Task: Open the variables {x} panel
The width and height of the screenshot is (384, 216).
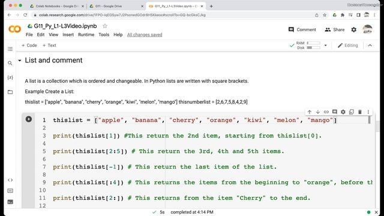Action: coord(10,77)
